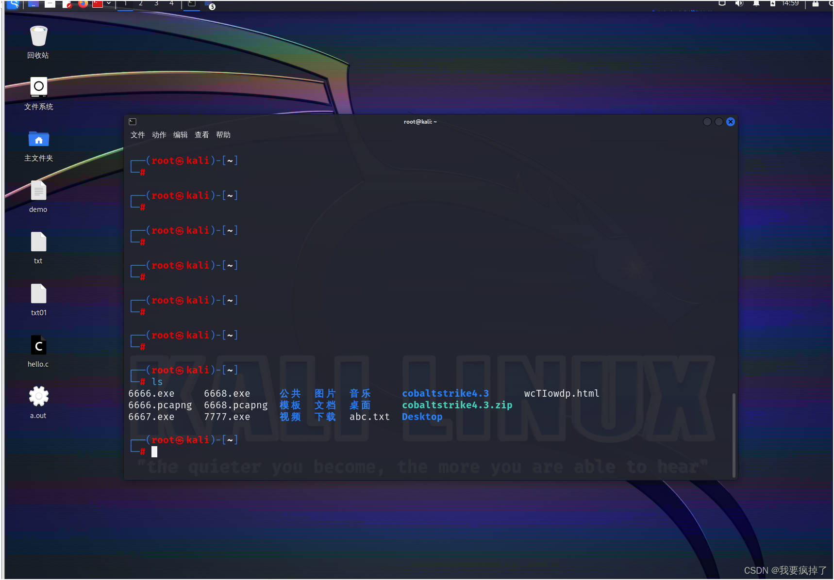The height and width of the screenshot is (580, 834).
Task: Click the 'Desktop' directory name
Action: pyautogui.click(x=422, y=417)
